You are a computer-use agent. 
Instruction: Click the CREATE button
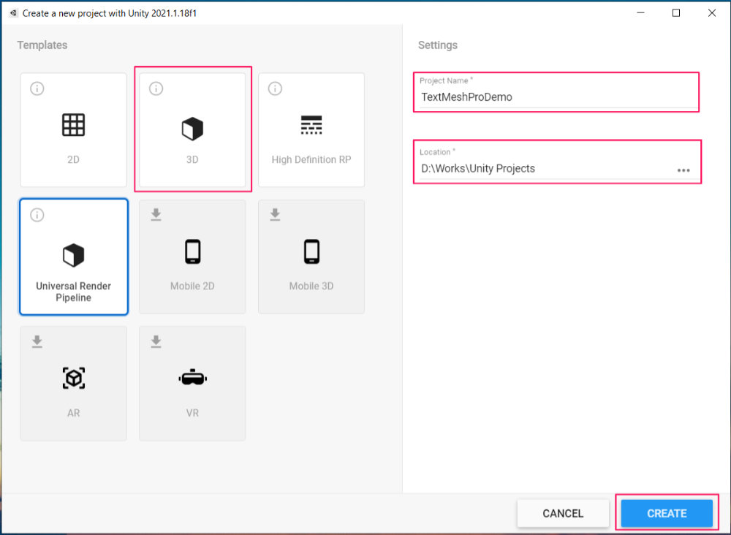click(667, 513)
